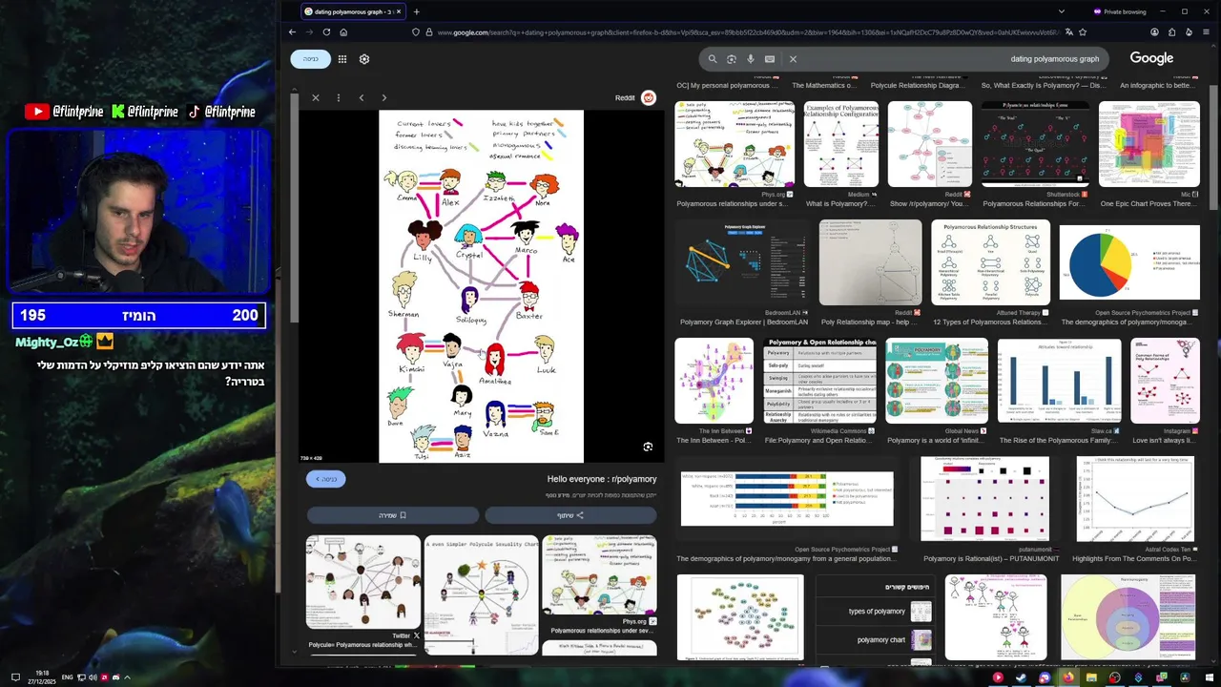Click the search magnifier icon
Screen dimensions: 1221x687
pyautogui.click(x=713, y=59)
